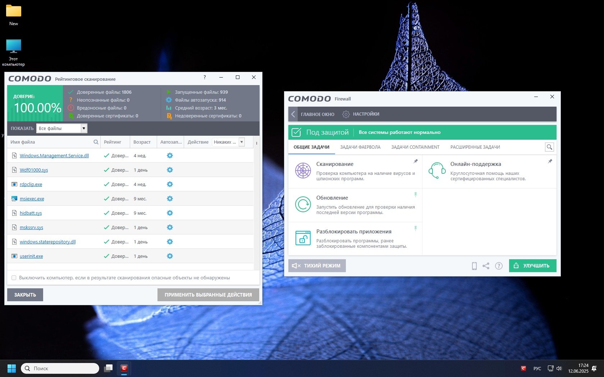Open the mobile phone icon in Firewall footer
The width and height of the screenshot is (604, 377).
[x=474, y=266]
